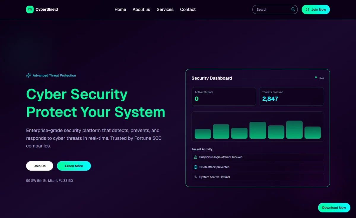This screenshot has width=356, height=218.
Task: Click the pulse icon beside System health: Optimal
Action: (196, 177)
